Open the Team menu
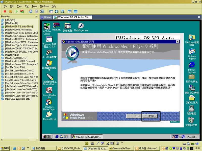This screenshot has width=202, height=151. point(34,6)
